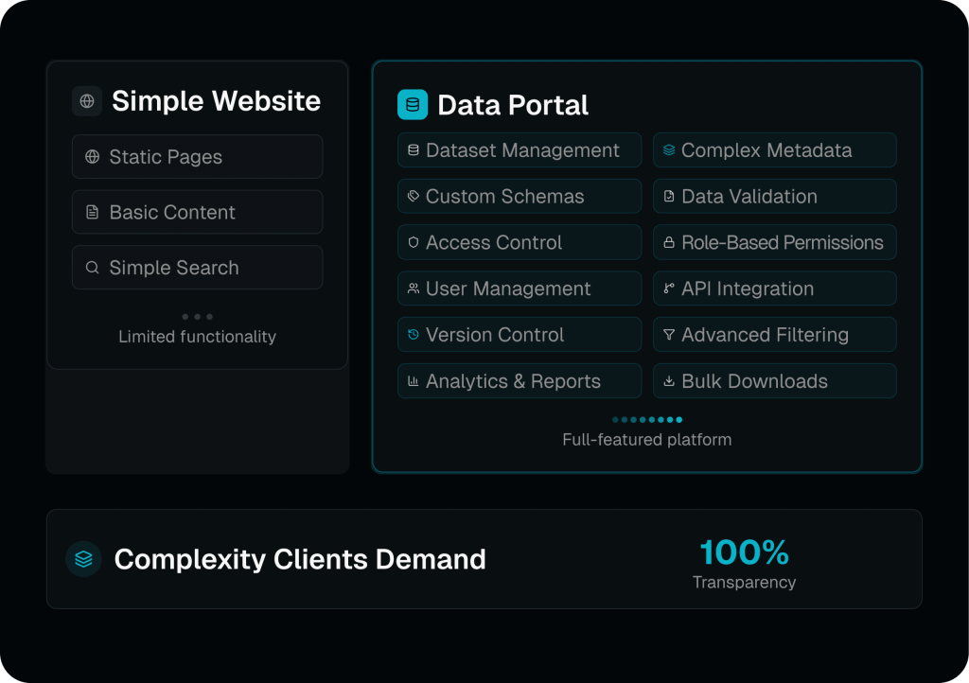Click the globe icon beside Simple Website

[x=86, y=101]
